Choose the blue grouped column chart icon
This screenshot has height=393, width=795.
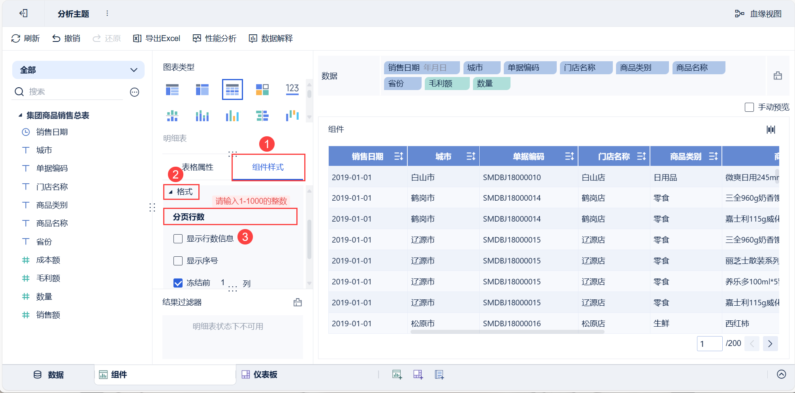click(x=202, y=116)
